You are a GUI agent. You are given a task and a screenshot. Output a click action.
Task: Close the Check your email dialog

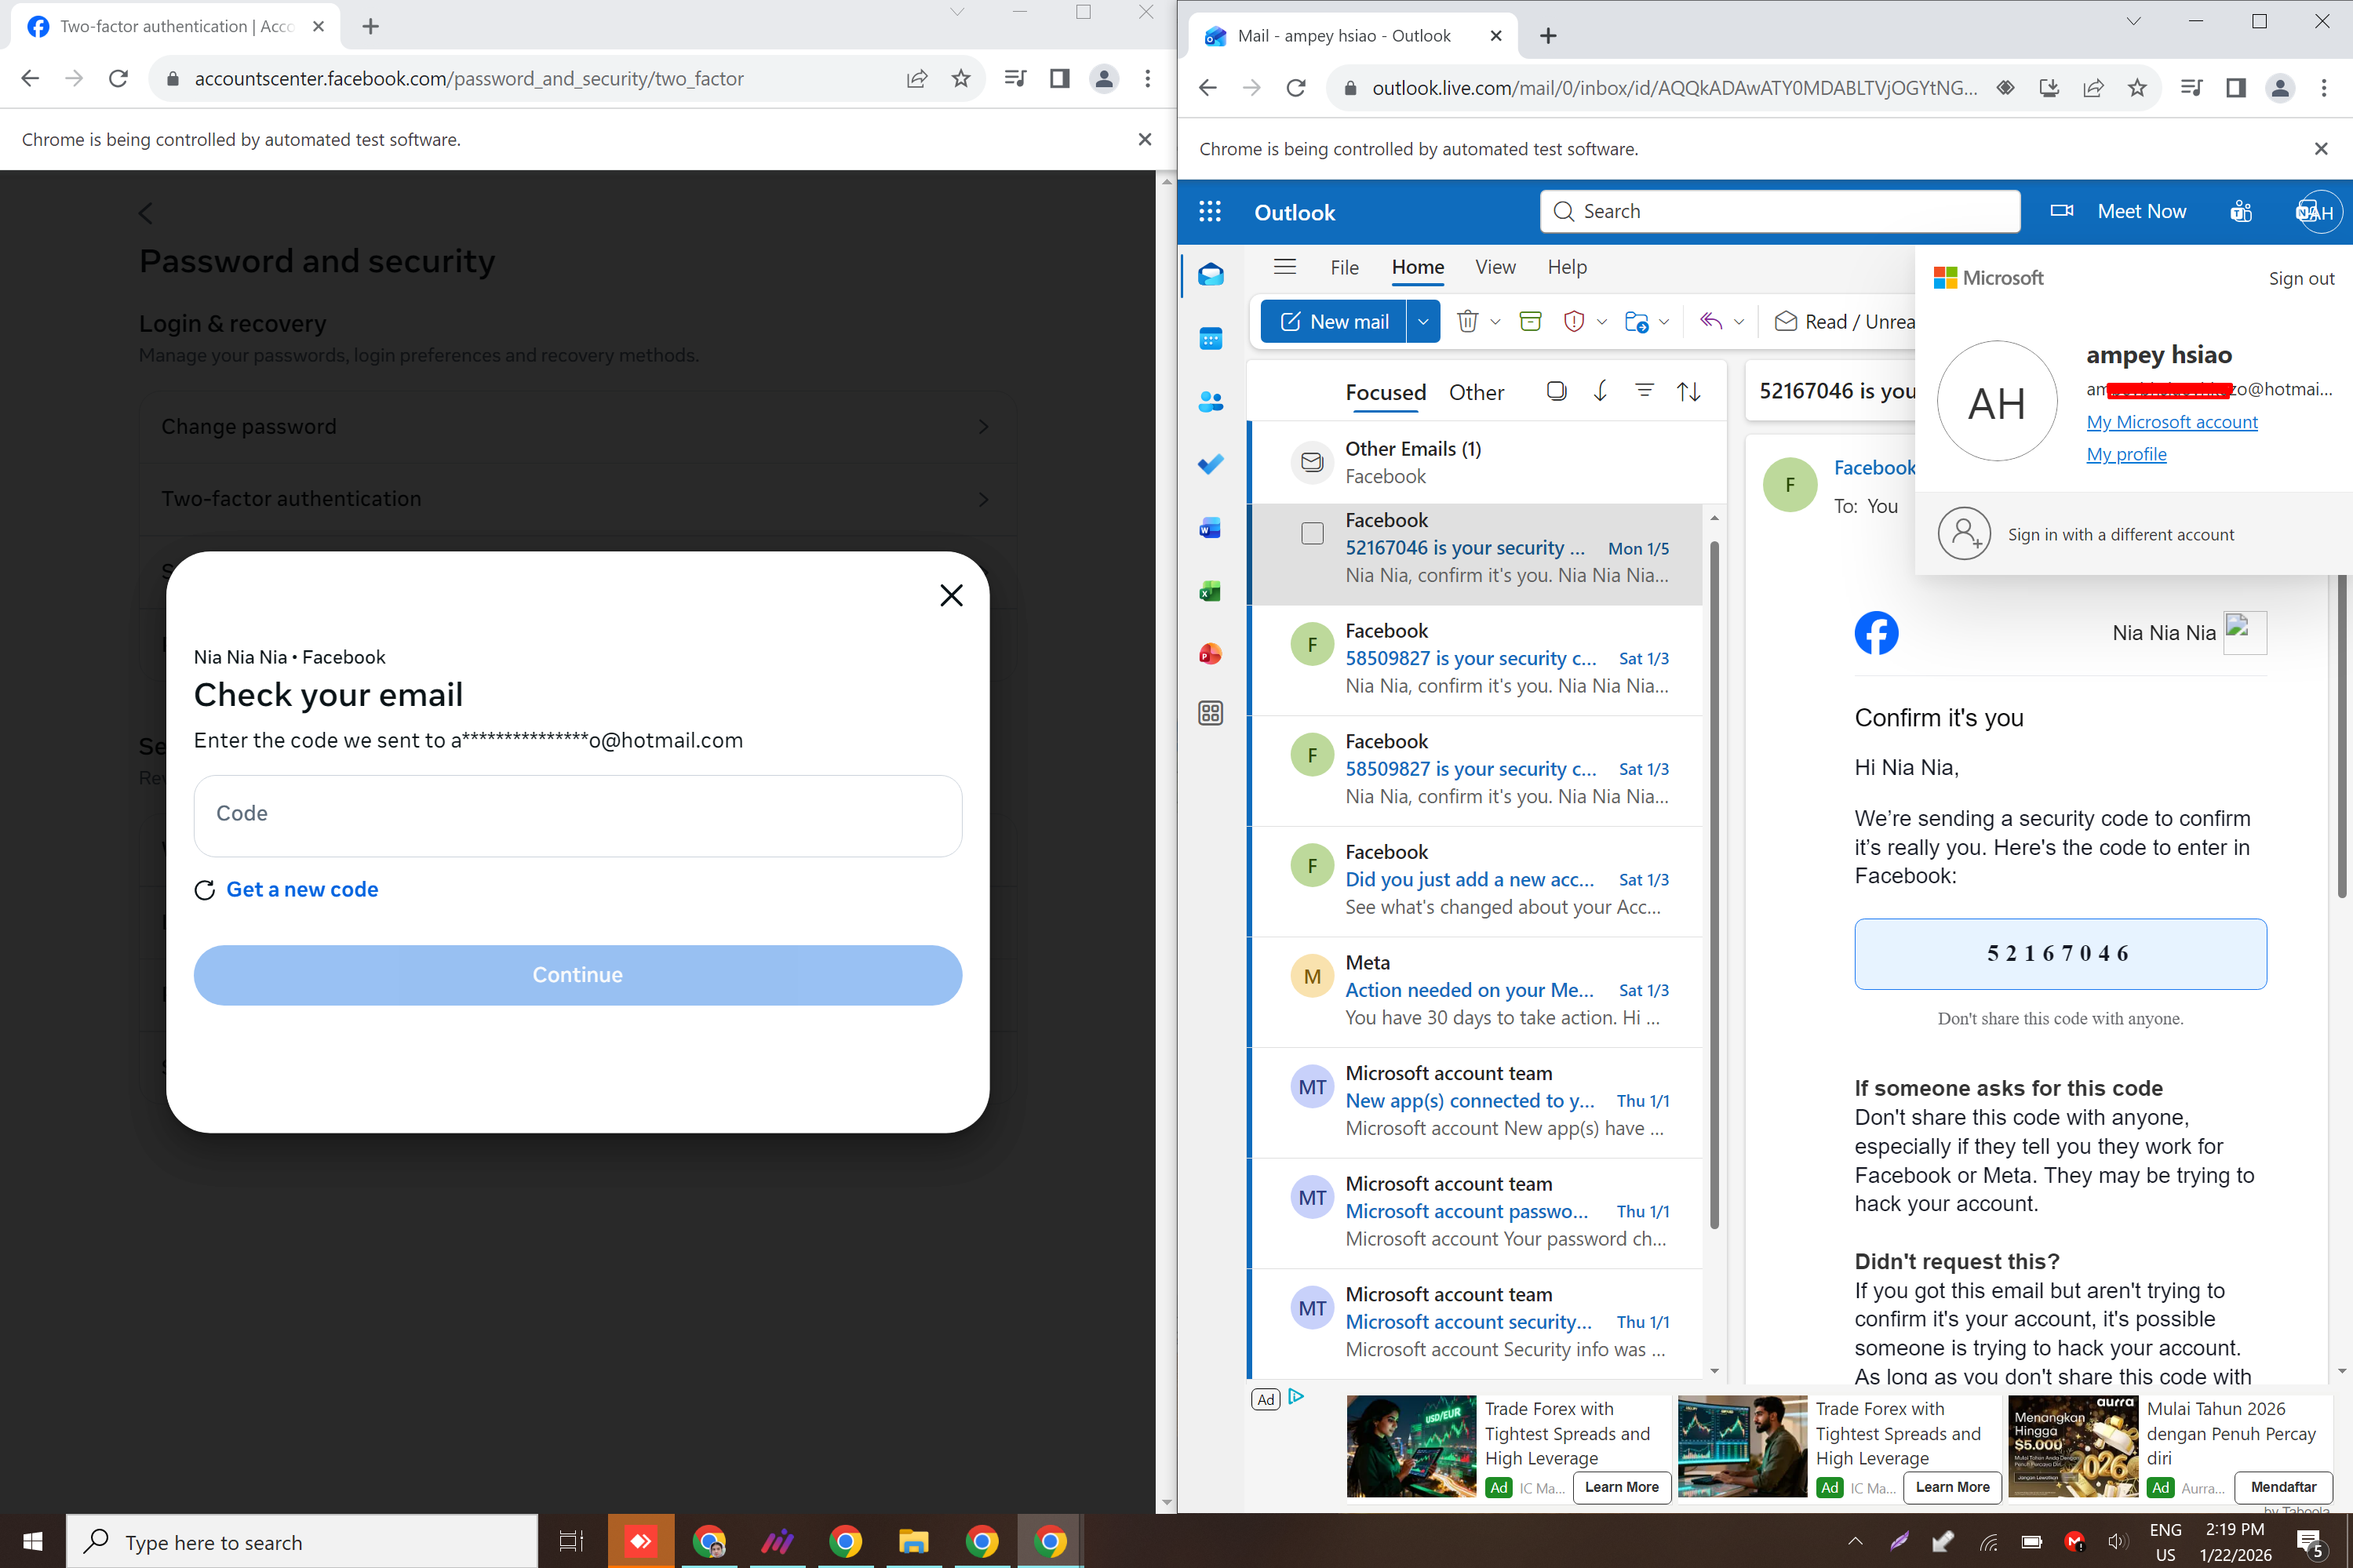[x=951, y=595]
